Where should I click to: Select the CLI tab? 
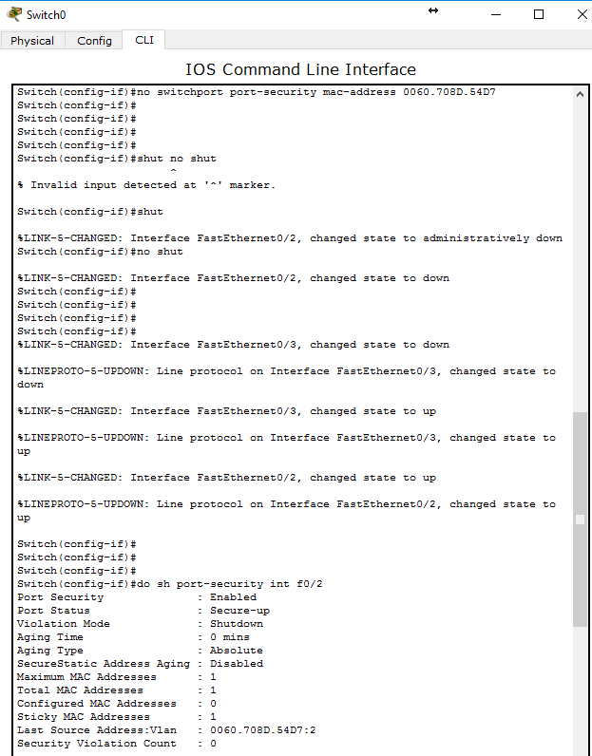144,40
